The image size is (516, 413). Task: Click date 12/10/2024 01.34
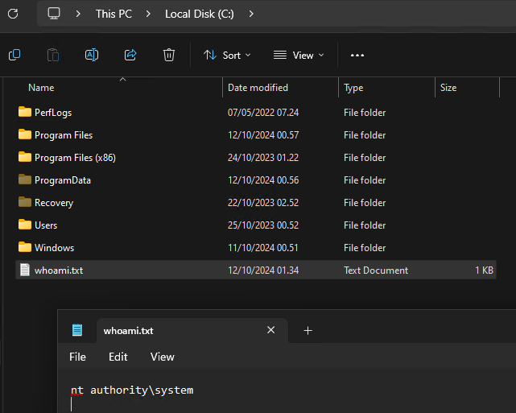[263, 271]
